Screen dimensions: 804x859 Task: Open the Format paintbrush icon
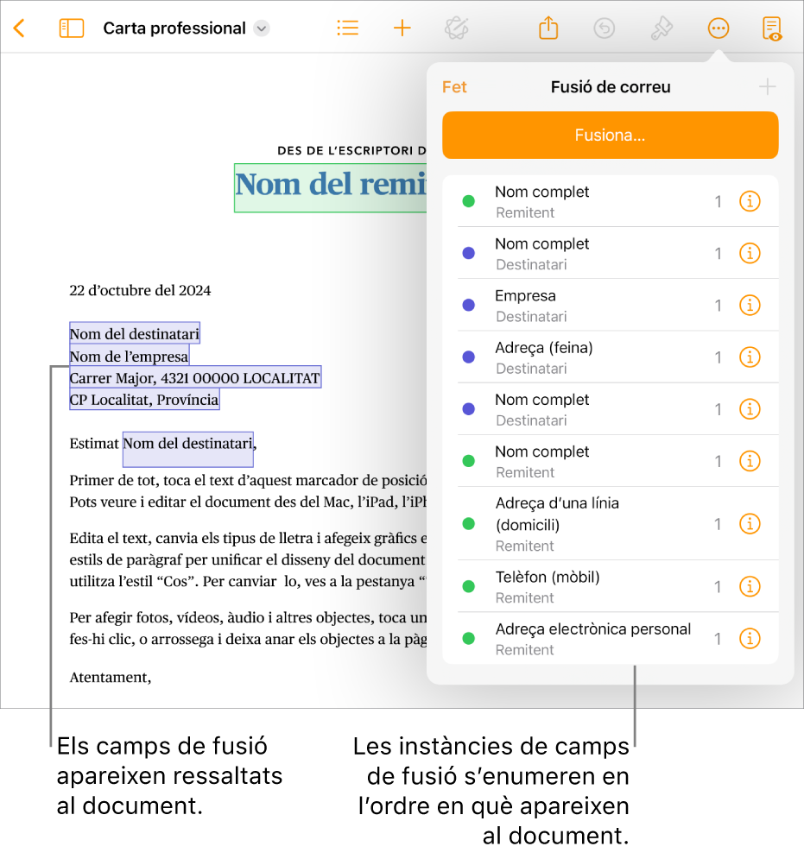[662, 28]
